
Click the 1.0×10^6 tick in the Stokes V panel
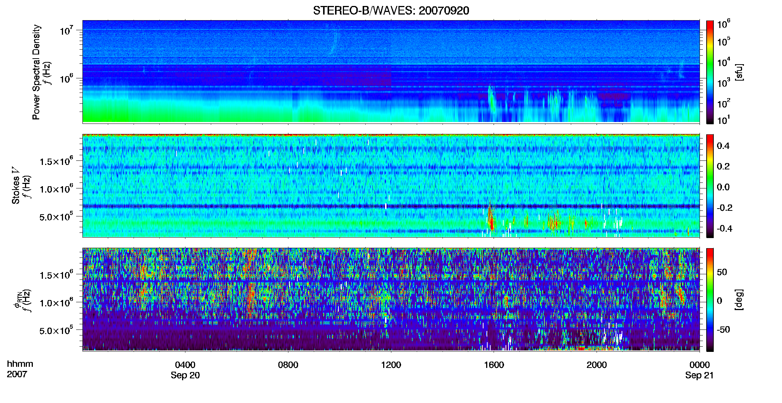[x=56, y=189]
